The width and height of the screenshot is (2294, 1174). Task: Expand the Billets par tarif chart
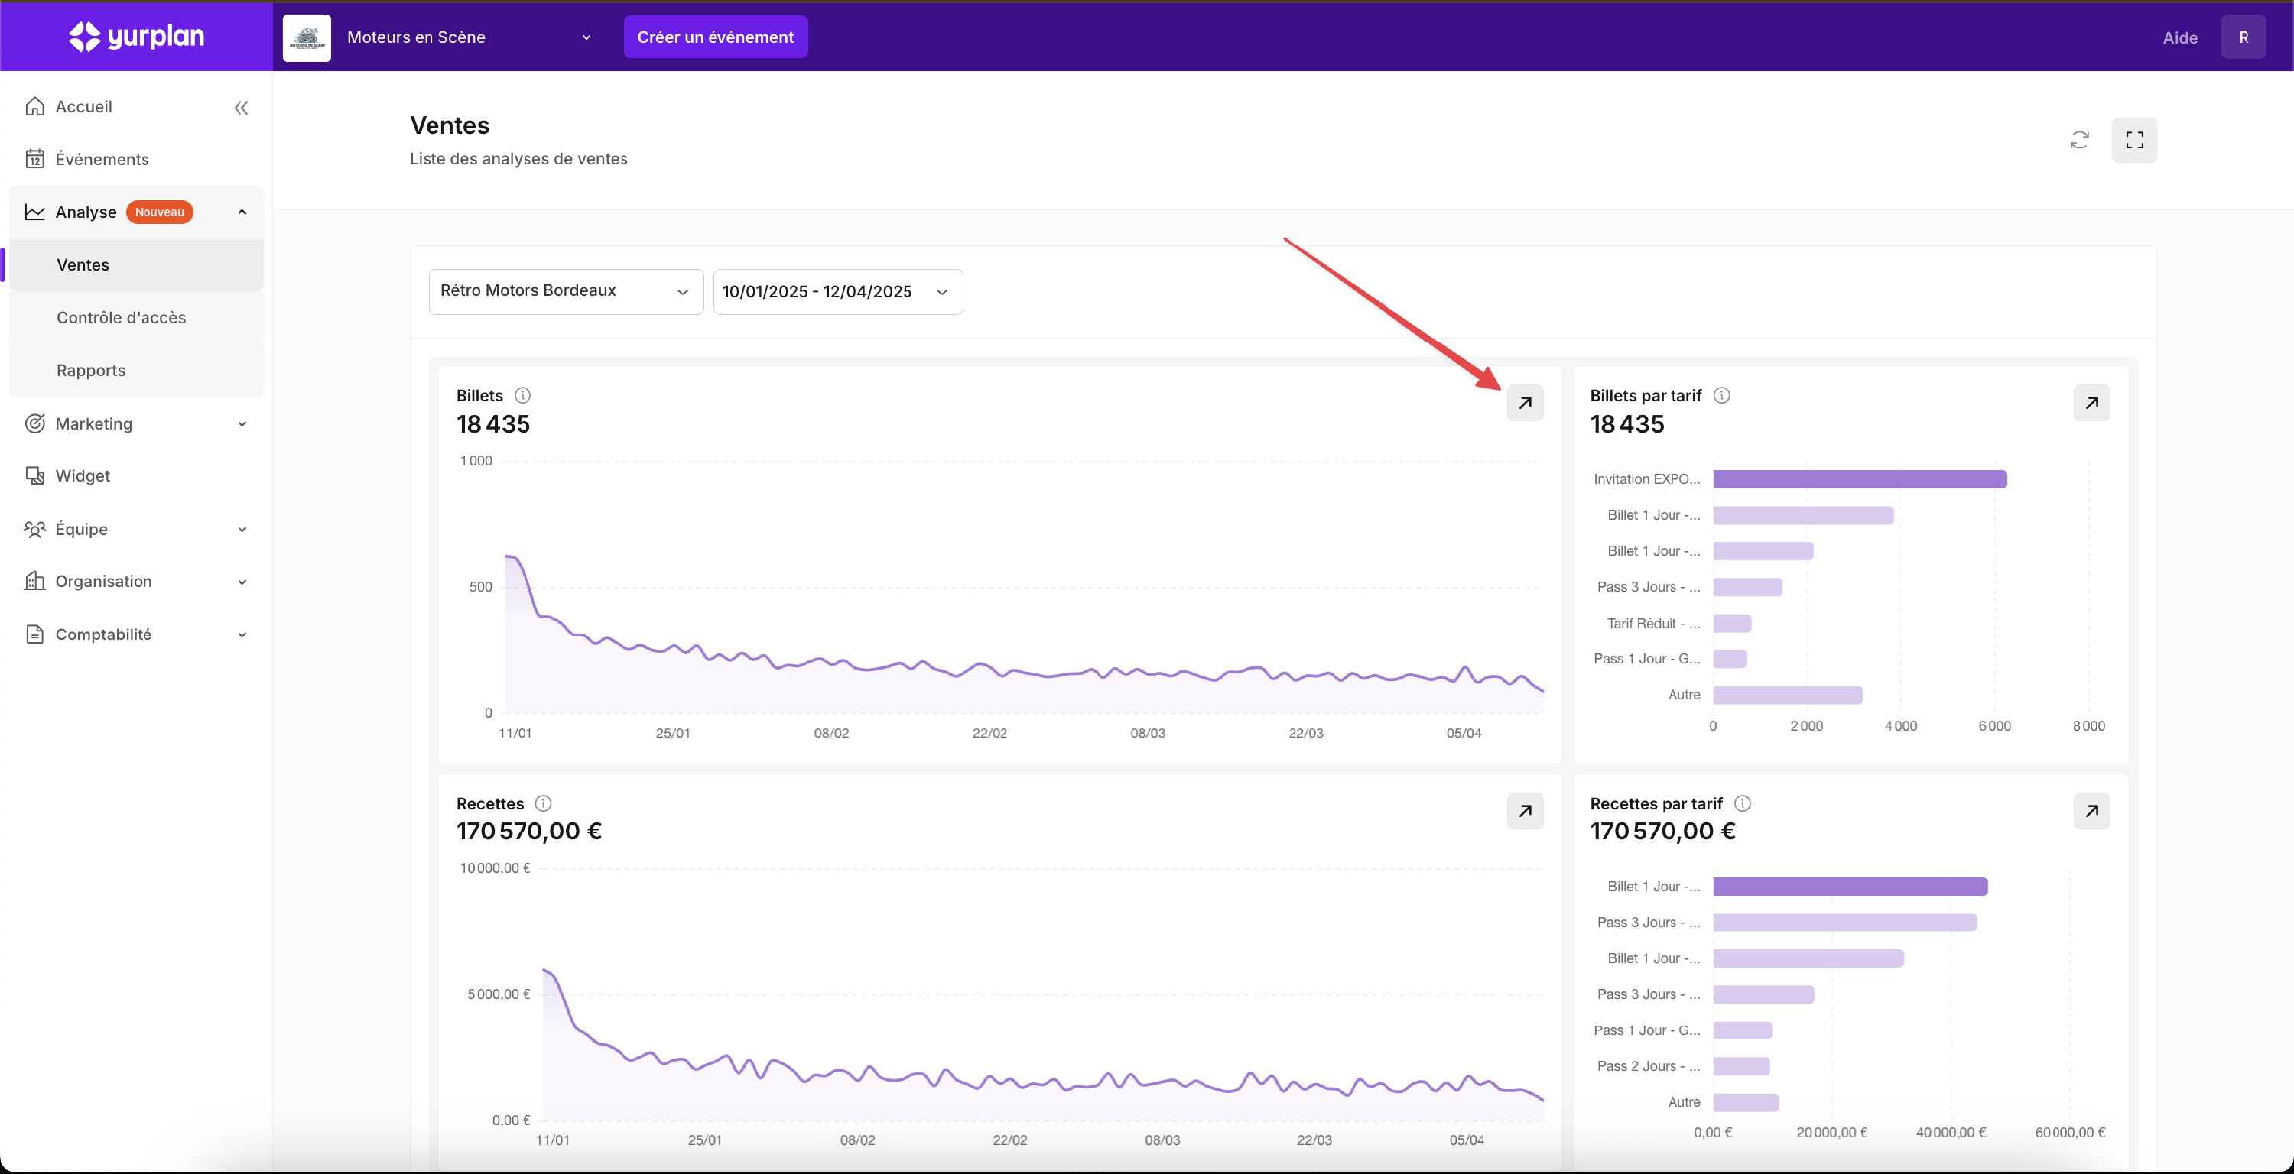point(2091,402)
